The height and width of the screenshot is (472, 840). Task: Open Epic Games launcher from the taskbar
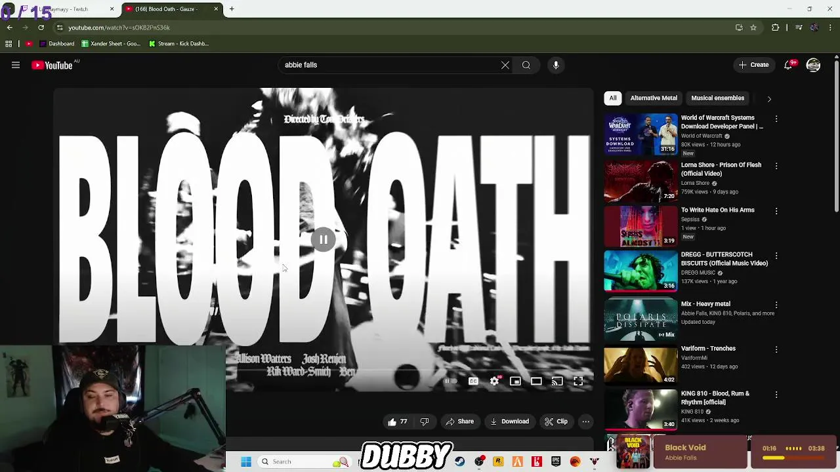[556, 462]
